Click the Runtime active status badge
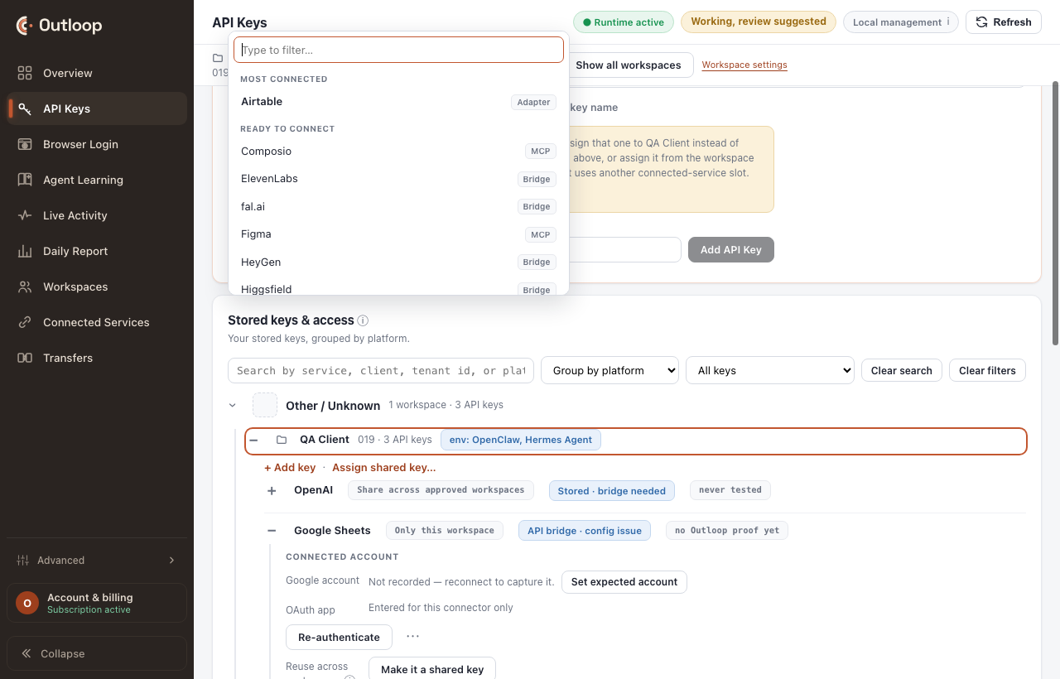1060x679 pixels. point(624,22)
